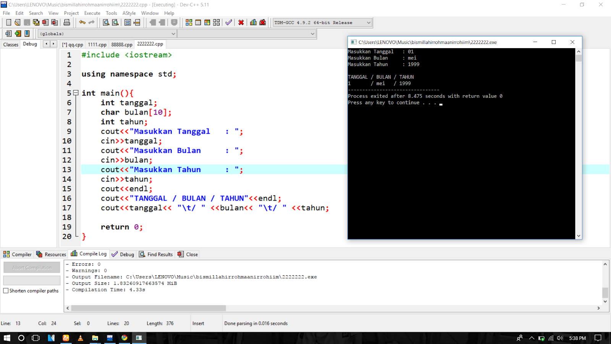The image size is (611, 344).
Task: Click the Replace icon in the toolbar
Action: pyautogui.click(x=115, y=23)
